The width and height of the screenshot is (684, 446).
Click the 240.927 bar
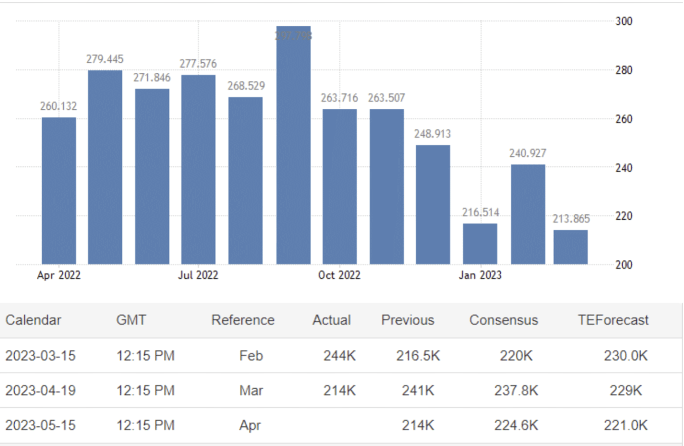(528, 214)
